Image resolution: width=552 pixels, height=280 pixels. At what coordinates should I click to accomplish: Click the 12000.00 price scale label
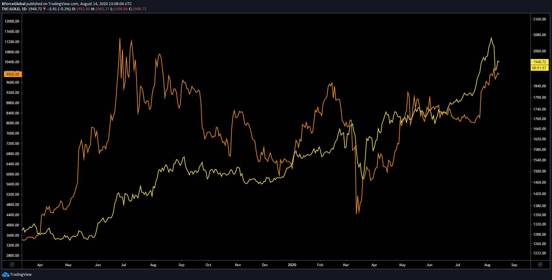[x=12, y=21]
